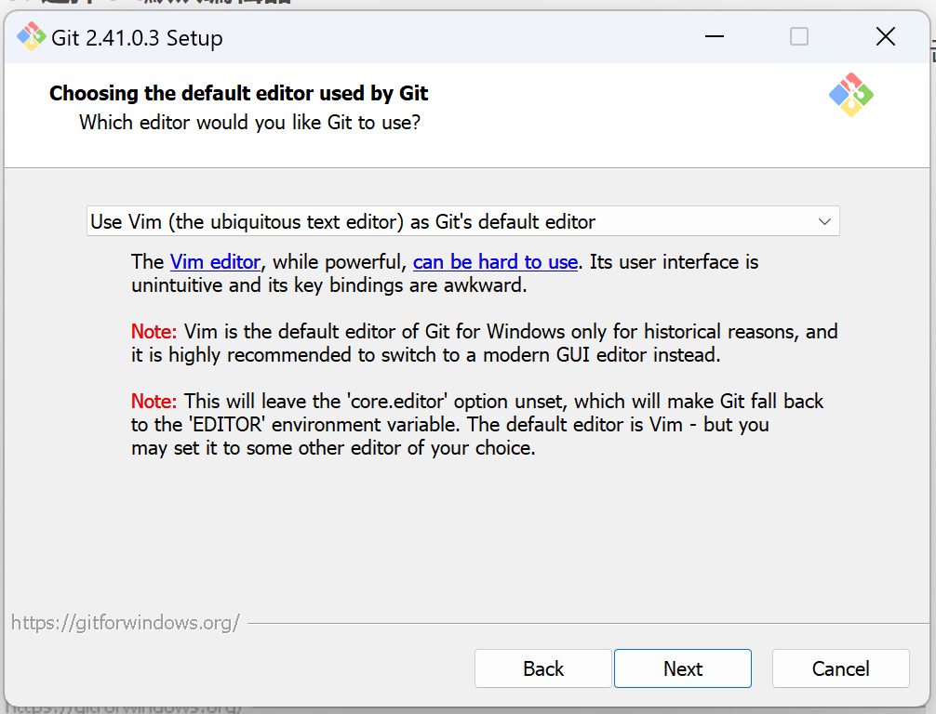Screen dimensions: 936x714
Task: Click the Next button
Action: point(683,668)
